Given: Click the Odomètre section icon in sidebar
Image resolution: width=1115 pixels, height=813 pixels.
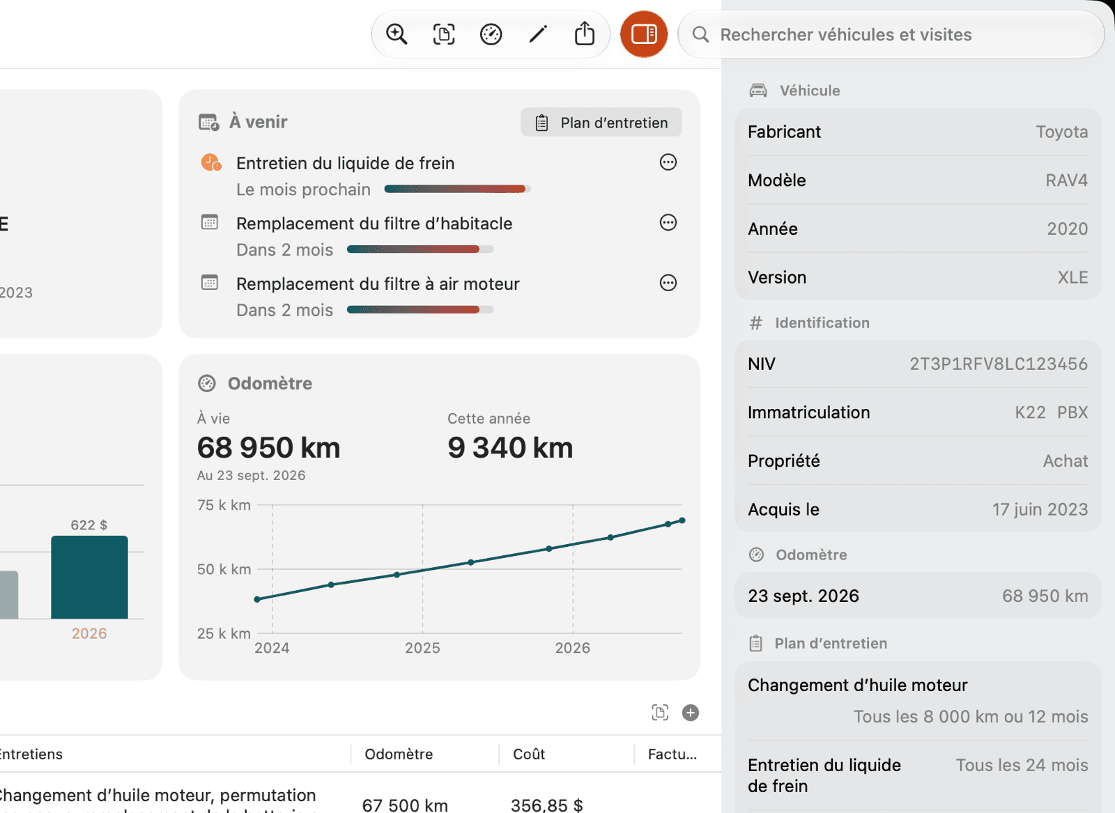Looking at the screenshot, I should [756, 555].
